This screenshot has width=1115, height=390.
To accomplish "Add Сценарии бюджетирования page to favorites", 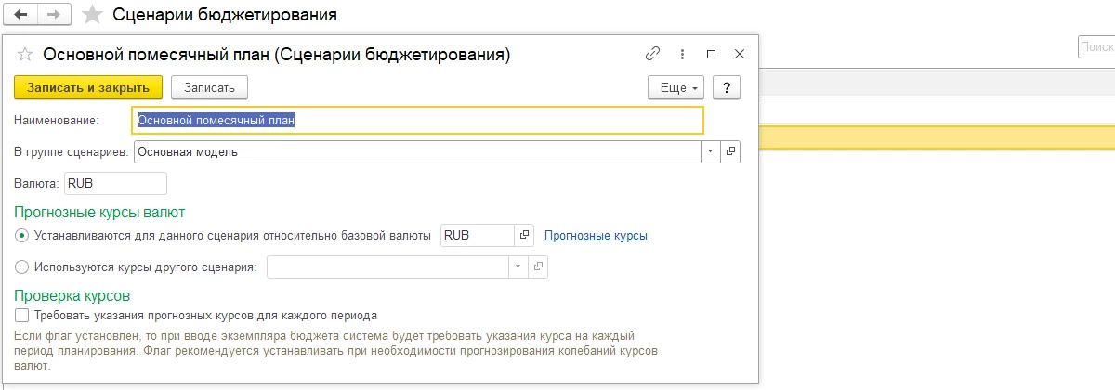I will (x=92, y=15).
